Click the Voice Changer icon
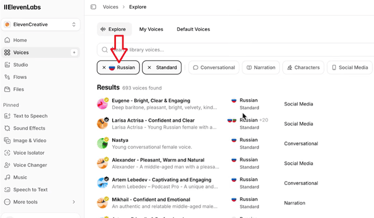 (7, 165)
